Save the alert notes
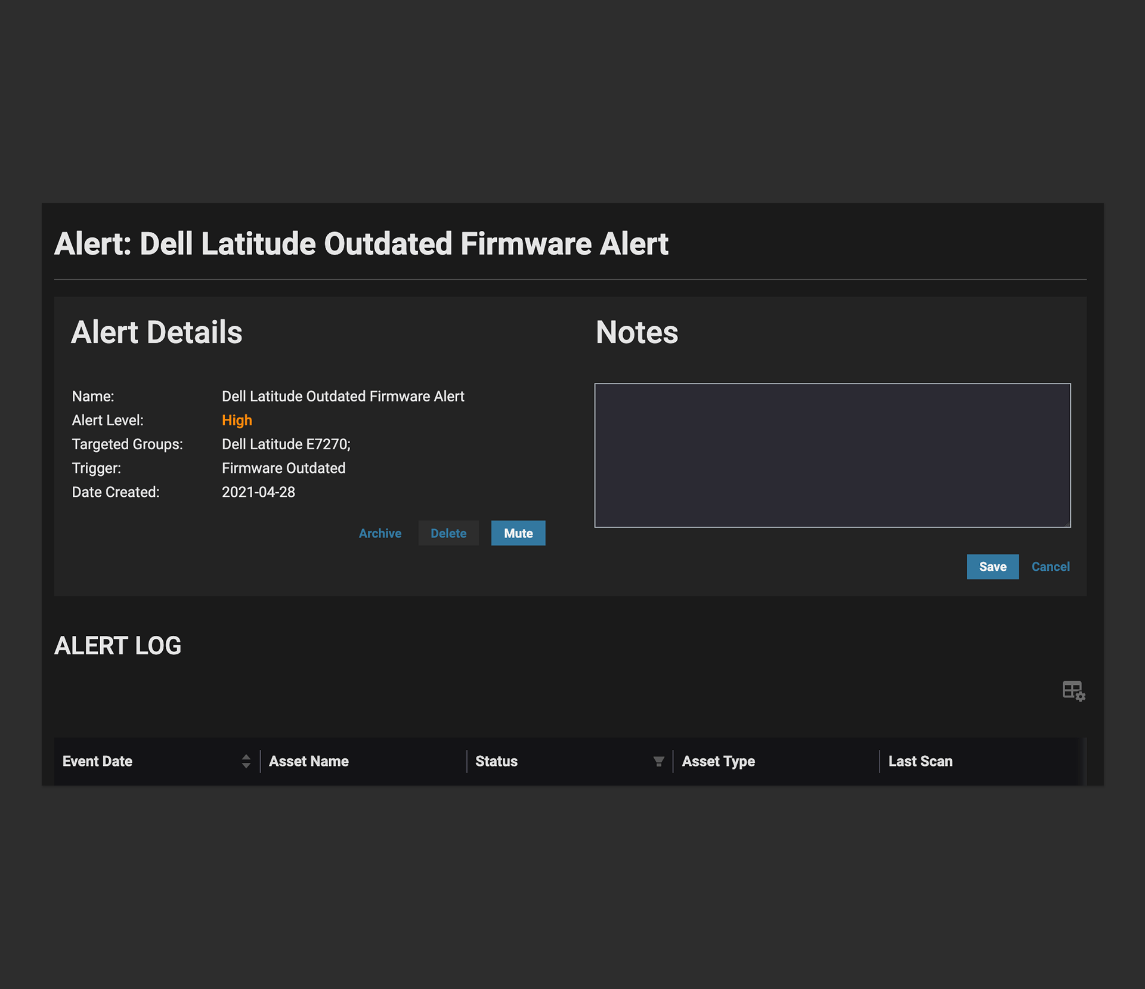1145x989 pixels. point(992,567)
